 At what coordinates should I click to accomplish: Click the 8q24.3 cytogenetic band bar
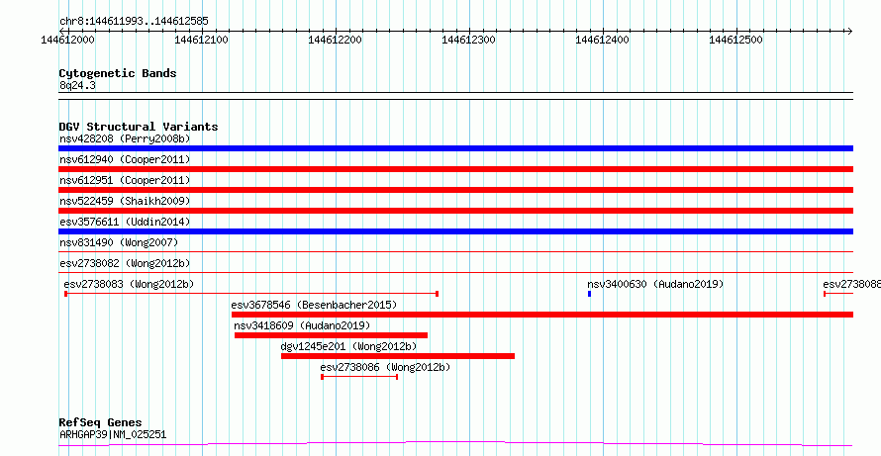point(455,96)
